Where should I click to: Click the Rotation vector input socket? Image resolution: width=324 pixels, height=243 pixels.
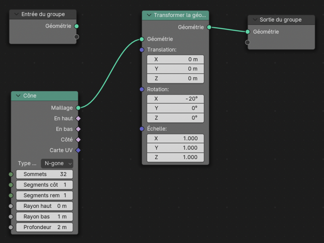(x=142, y=90)
